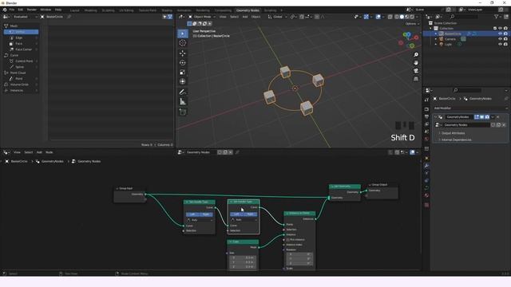Screen dimensions: 511x287
Task: Click the pan hand icon in viewport
Action: [416, 62]
